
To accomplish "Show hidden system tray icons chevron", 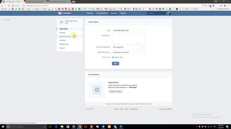I will 196,126.
